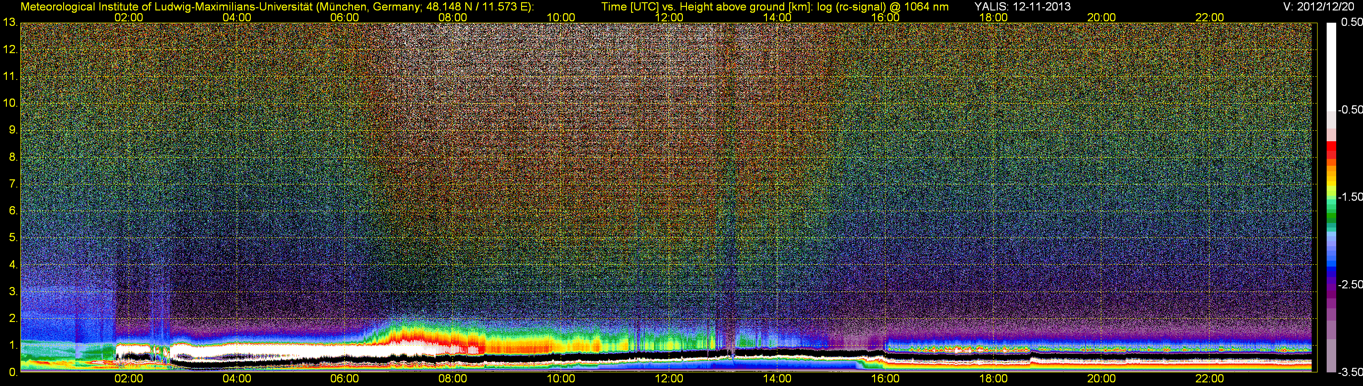Click the 10:00 label on the top time axis
The height and width of the screenshot is (386, 1363).
561,17
